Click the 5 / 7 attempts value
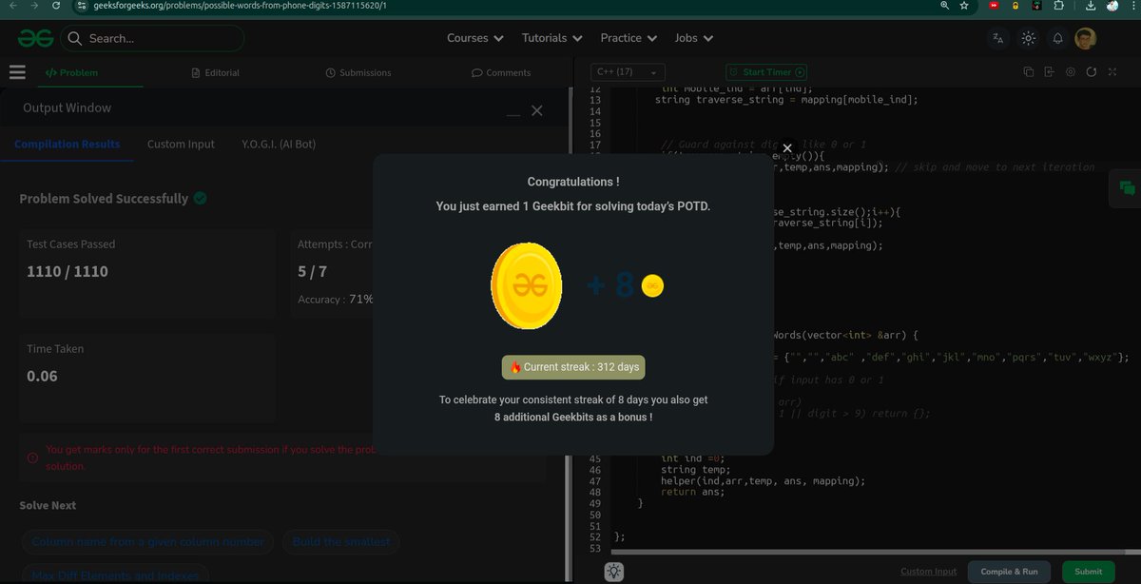 click(312, 272)
